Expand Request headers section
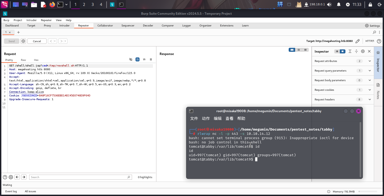384x196 pixels. tap(343, 100)
